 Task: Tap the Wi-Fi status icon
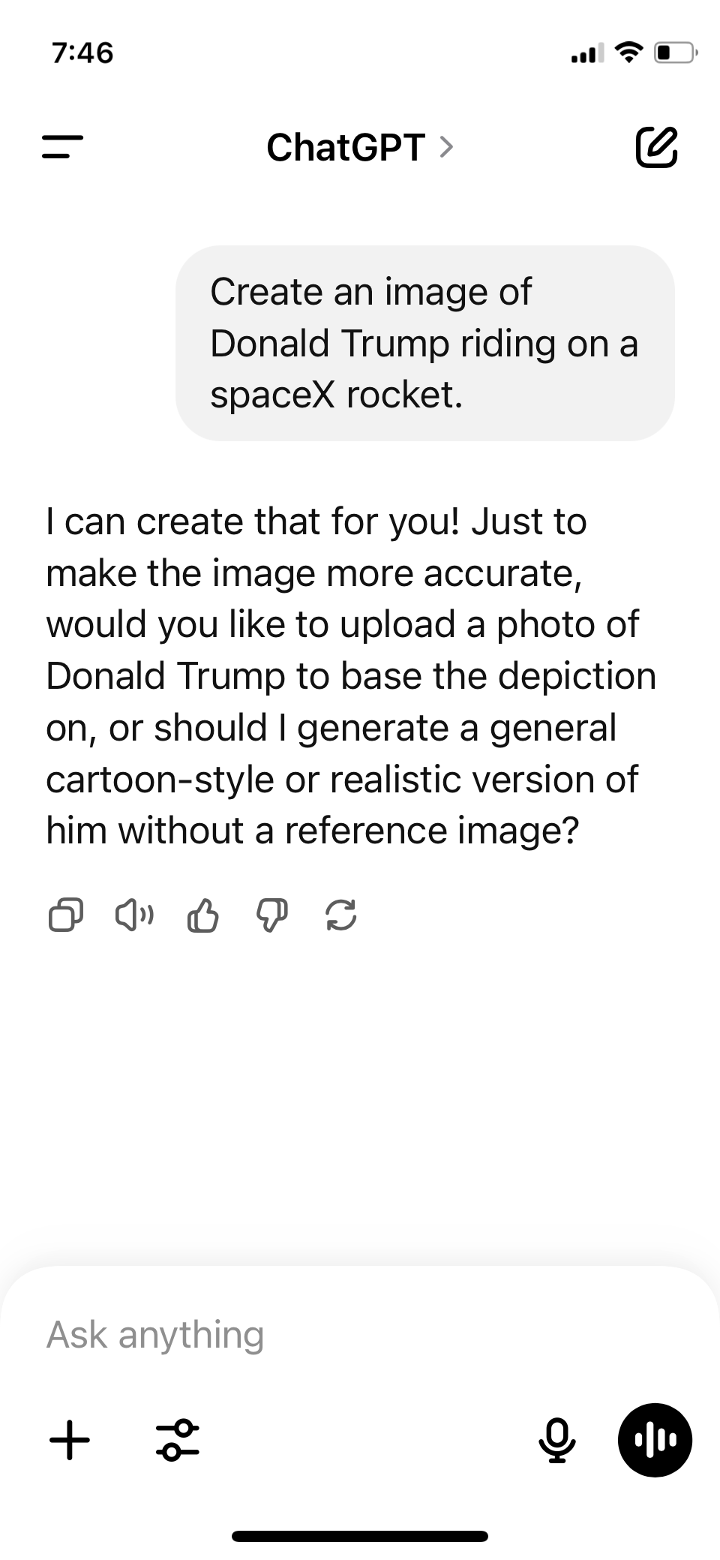[x=628, y=53]
